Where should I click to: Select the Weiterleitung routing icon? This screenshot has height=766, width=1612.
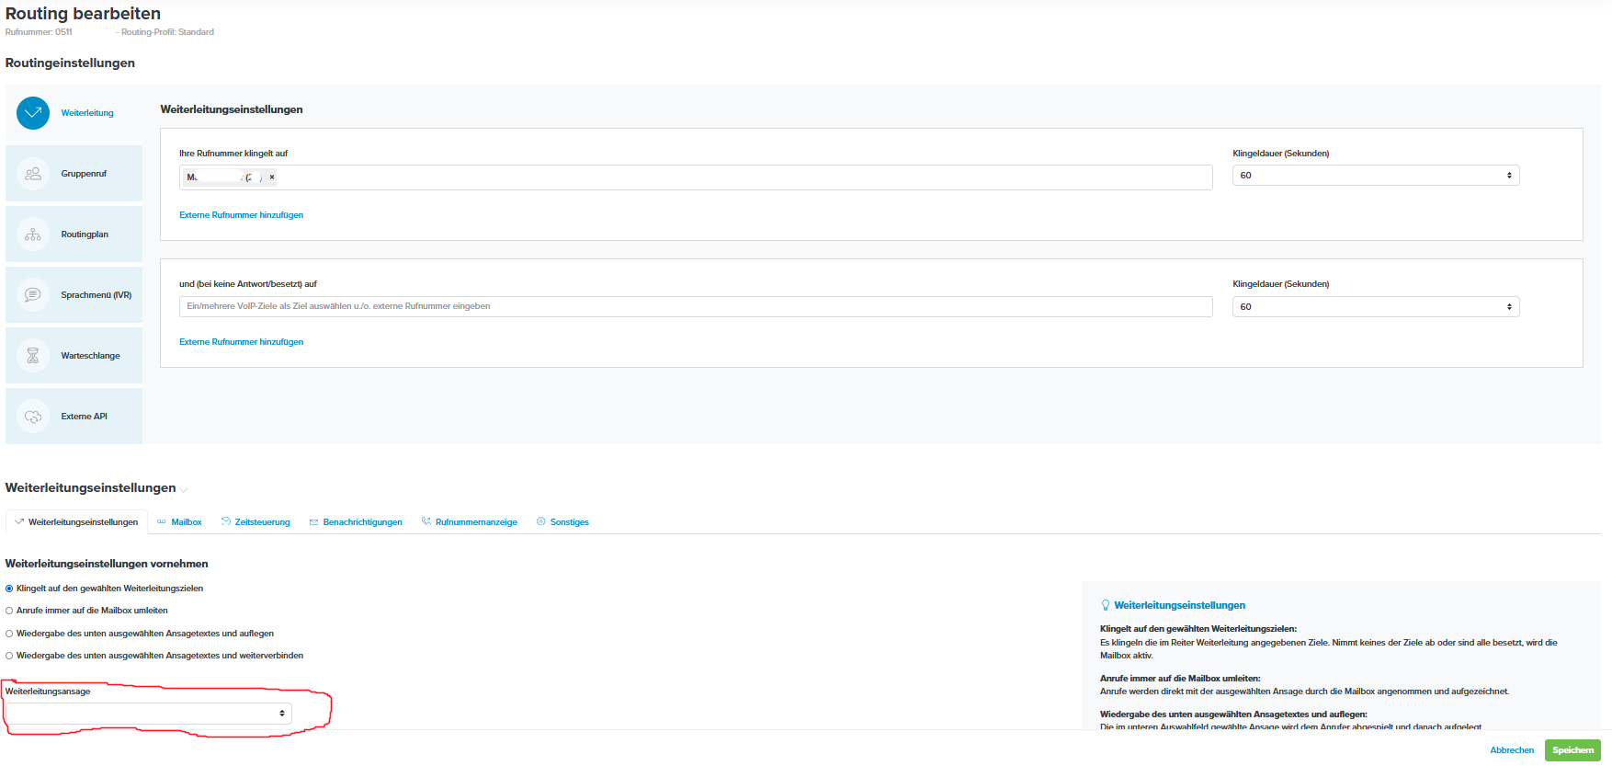coord(33,113)
